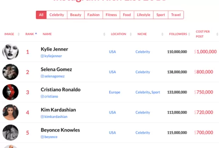The height and width of the screenshot is (148, 219).
Task: Click the Sport niche link for Ronaldo
Action: pyautogui.click(x=156, y=92)
